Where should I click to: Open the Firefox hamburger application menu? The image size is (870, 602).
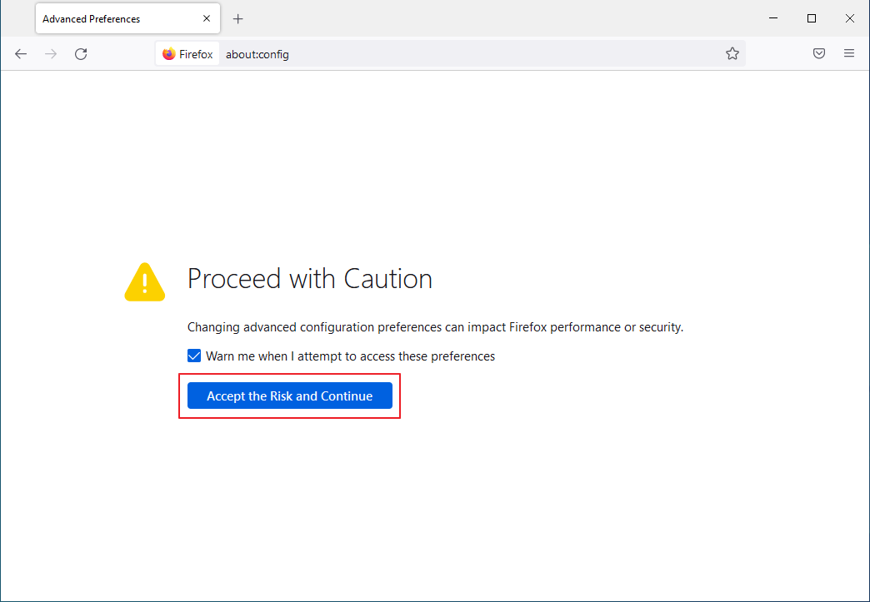(x=849, y=54)
